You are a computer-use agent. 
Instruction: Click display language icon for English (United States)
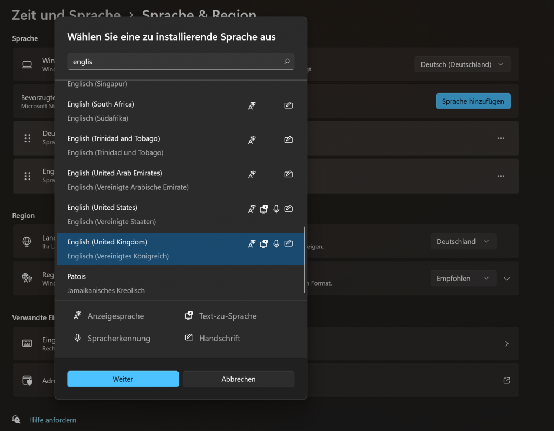(x=252, y=209)
